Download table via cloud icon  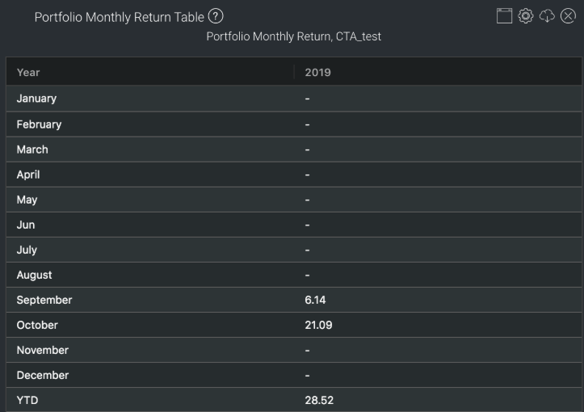547,16
